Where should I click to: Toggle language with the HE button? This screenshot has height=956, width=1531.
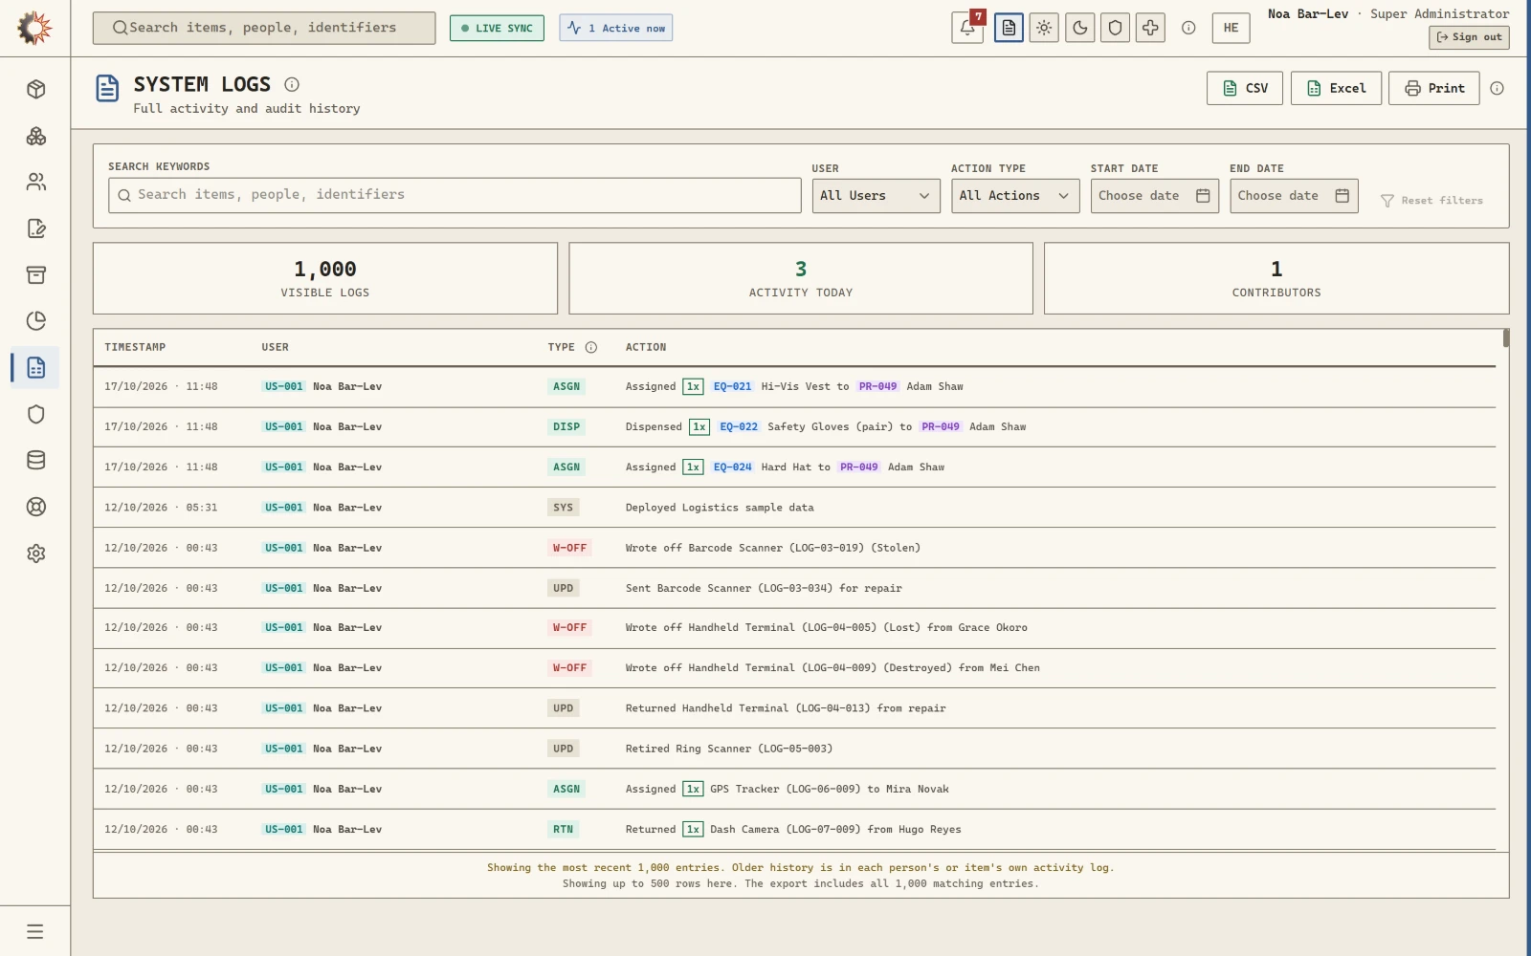(x=1231, y=28)
